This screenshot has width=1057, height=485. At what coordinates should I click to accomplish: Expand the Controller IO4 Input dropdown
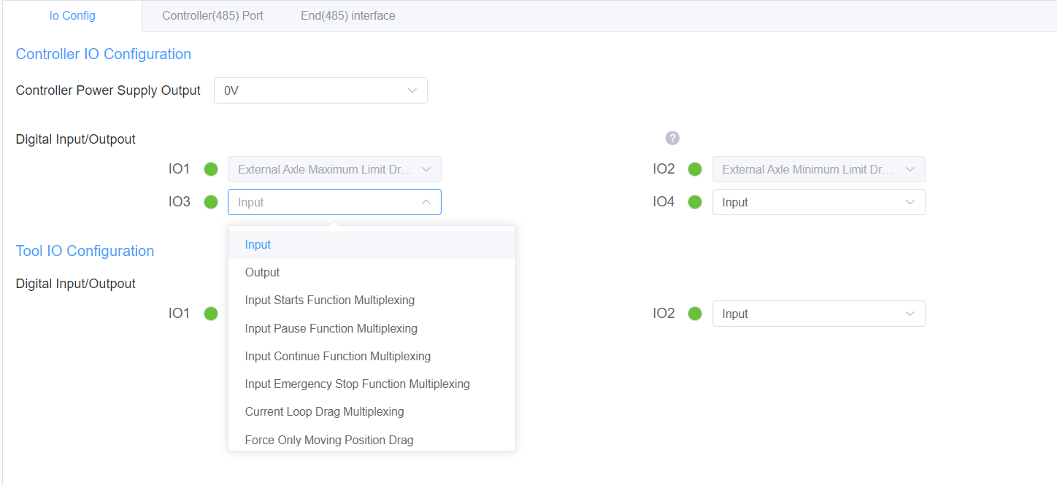pos(818,202)
